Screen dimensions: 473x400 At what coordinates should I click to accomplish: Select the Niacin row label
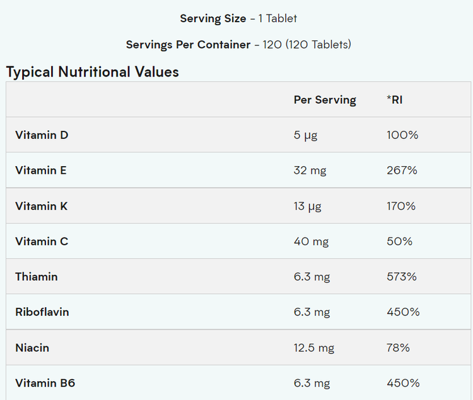(x=32, y=348)
